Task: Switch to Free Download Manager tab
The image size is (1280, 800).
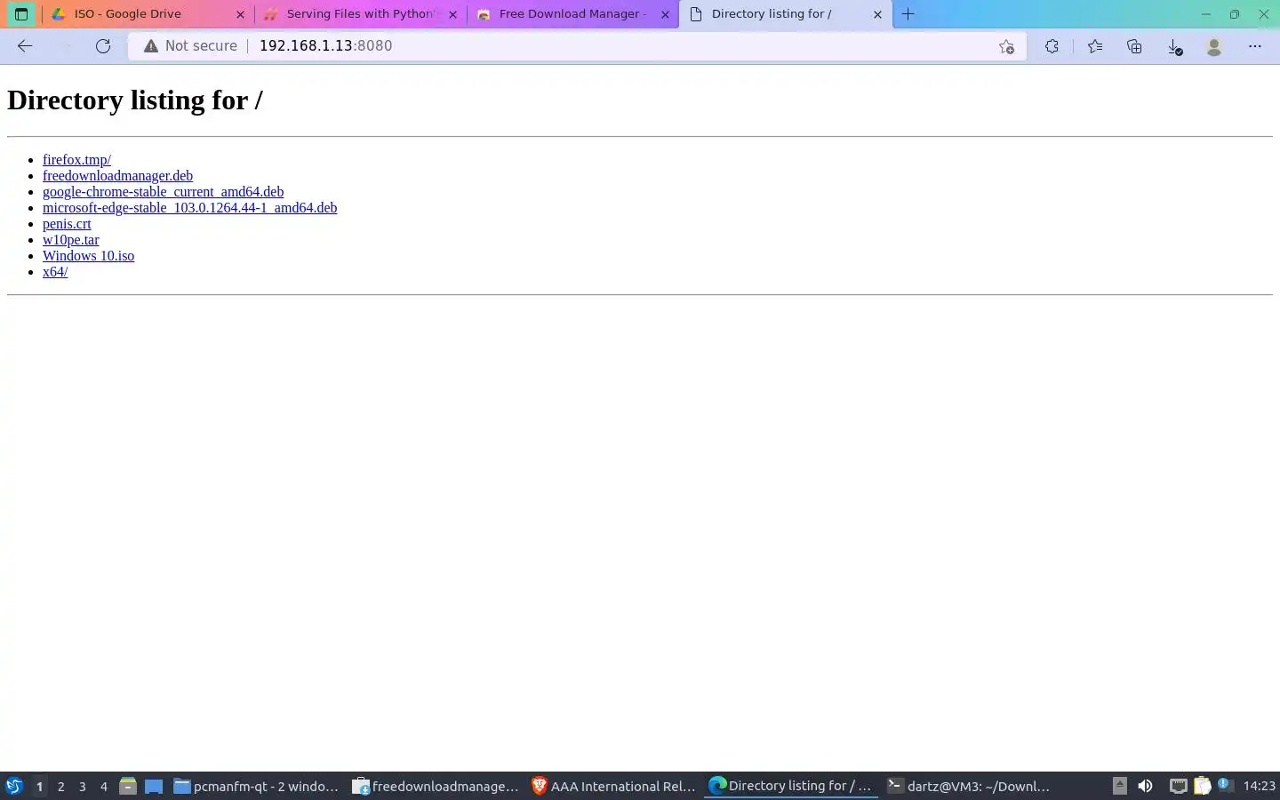Action: 572,14
